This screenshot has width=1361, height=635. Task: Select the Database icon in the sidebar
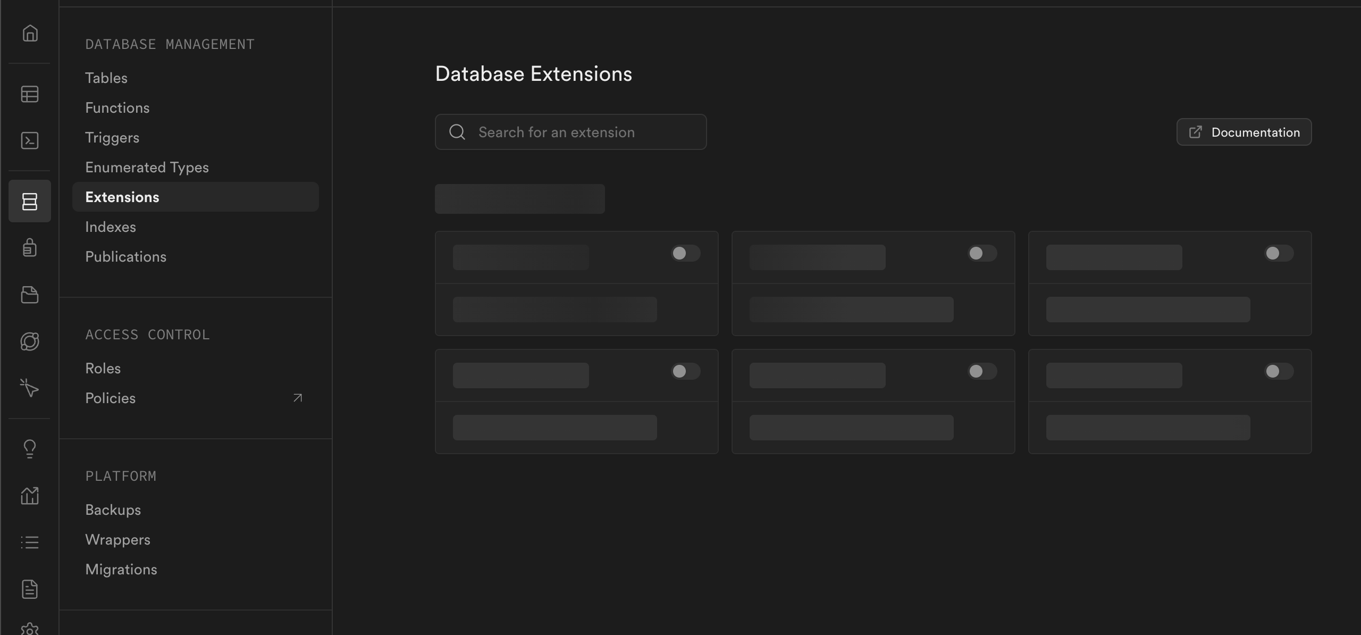pyautogui.click(x=29, y=201)
